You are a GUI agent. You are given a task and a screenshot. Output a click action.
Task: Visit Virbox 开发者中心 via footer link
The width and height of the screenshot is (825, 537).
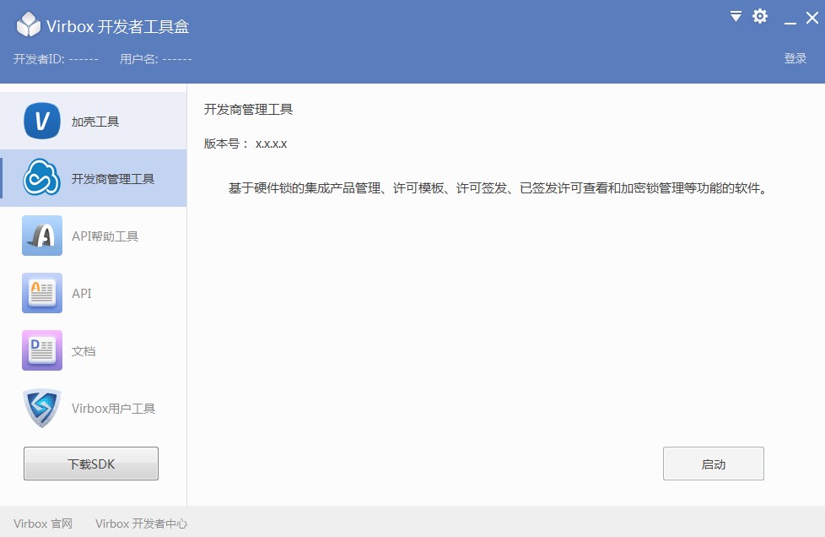(x=143, y=523)
